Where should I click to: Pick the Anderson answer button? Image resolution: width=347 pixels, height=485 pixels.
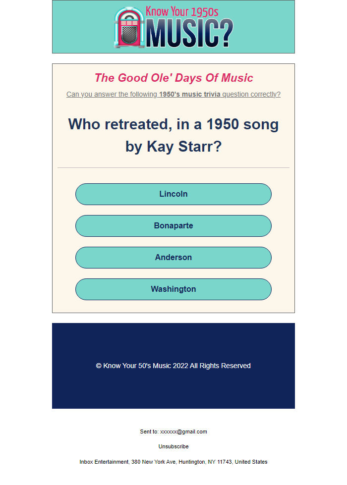coord(173,257)
